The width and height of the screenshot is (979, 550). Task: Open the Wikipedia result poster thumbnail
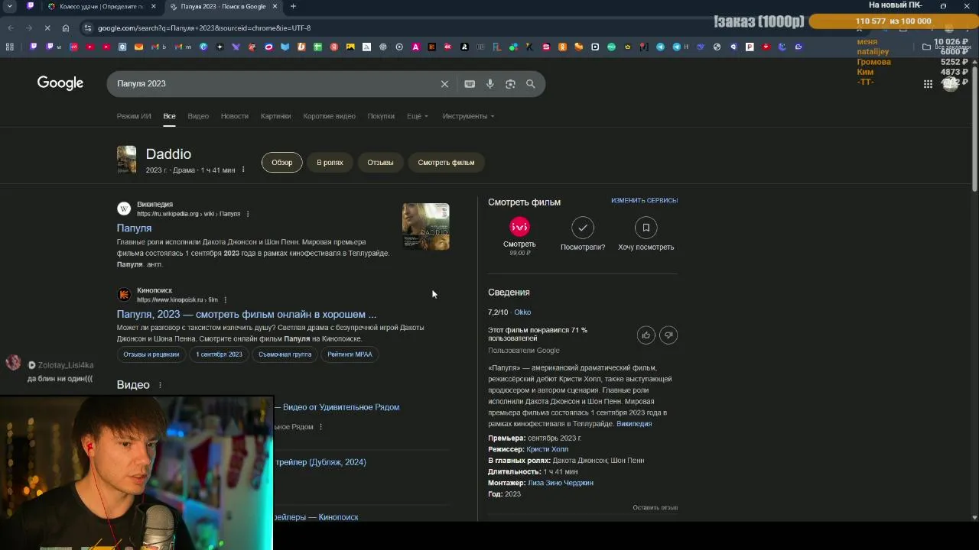coord(426,226)
